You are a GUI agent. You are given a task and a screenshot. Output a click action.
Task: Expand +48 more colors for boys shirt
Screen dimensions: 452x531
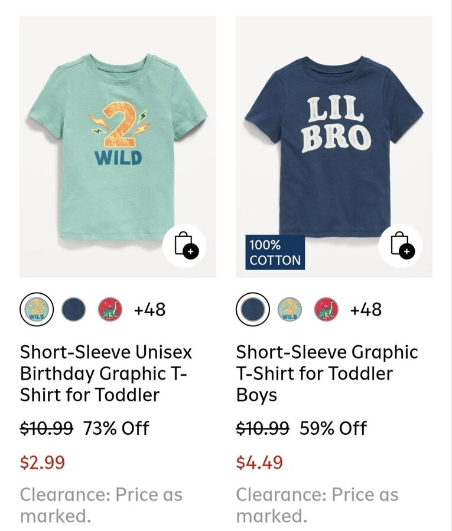click(x=366, y=309)
